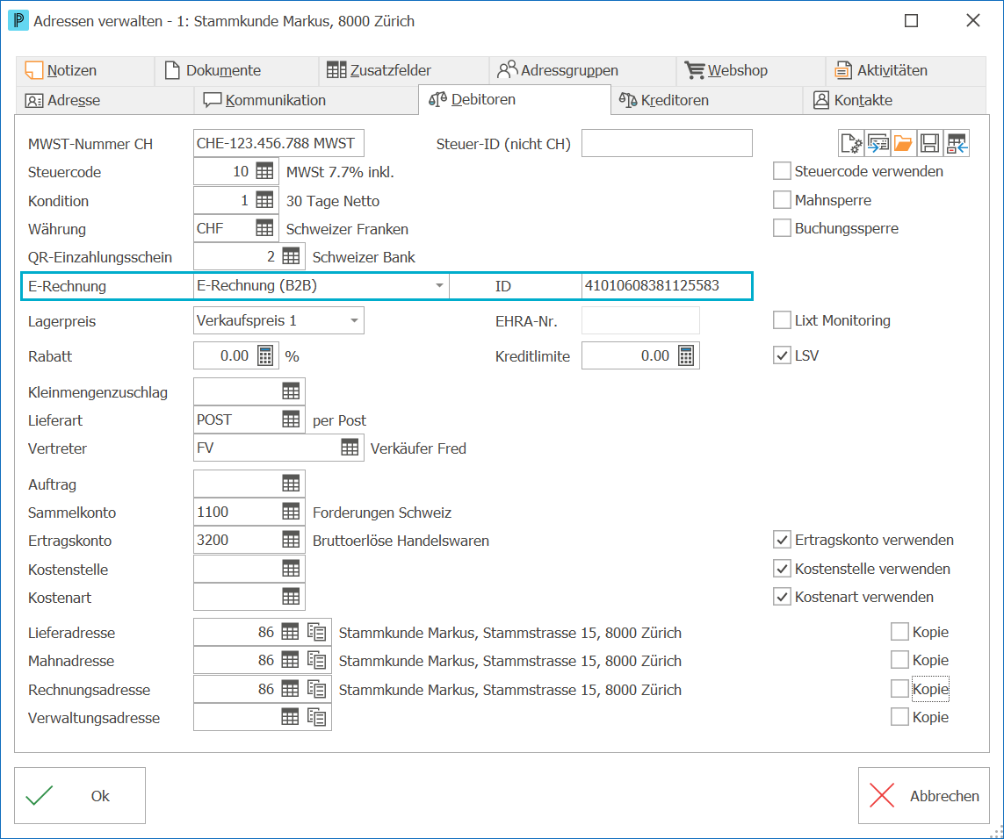Click the form import icon with right arrow
The width and height of the screenshot is (1004, 839).
(878, 143)
